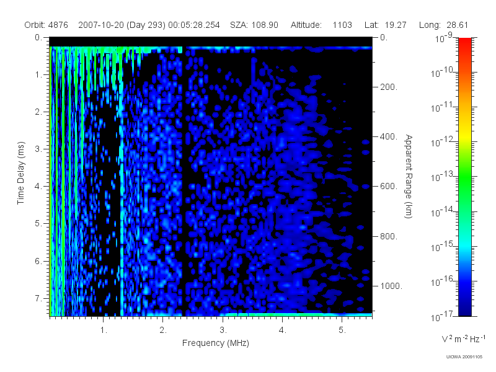Click the 'SZA: 108.90' value

254,25
